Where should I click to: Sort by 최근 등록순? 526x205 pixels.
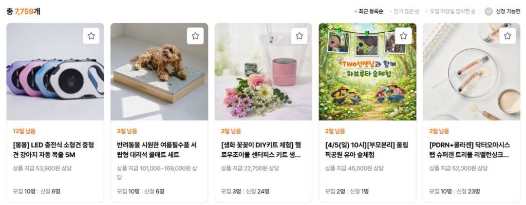(369, 11)
